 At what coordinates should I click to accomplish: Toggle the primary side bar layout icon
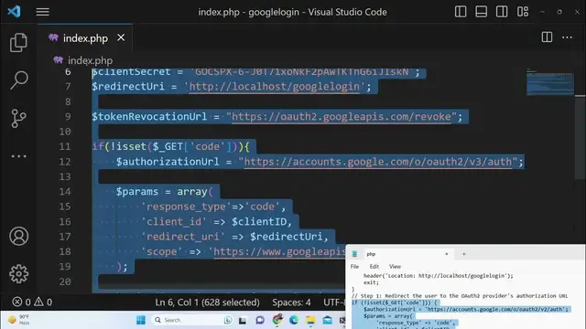pyautogui.click(x=461, y=12)
